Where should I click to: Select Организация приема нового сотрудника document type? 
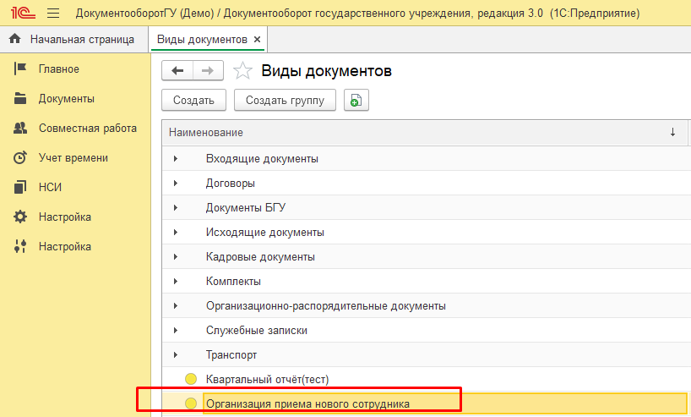(426, 403)
